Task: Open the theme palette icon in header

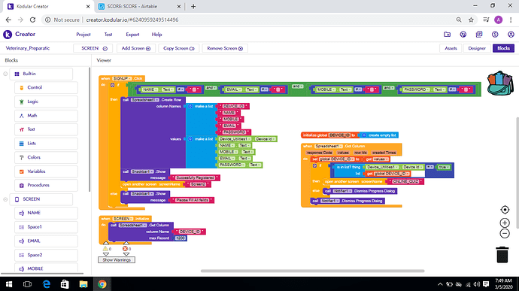Action: 463,35
